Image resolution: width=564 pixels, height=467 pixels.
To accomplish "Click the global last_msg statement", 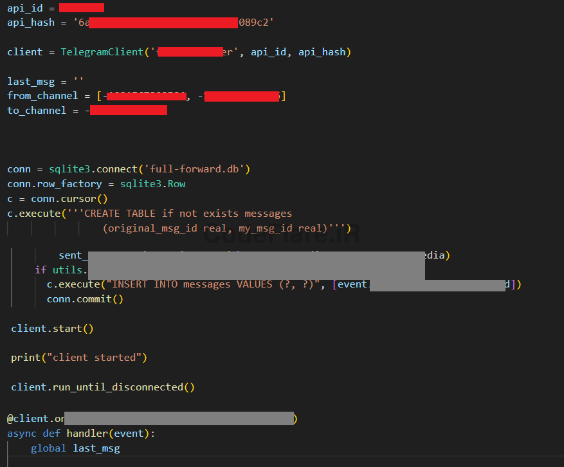I will [x=75, y=448].
